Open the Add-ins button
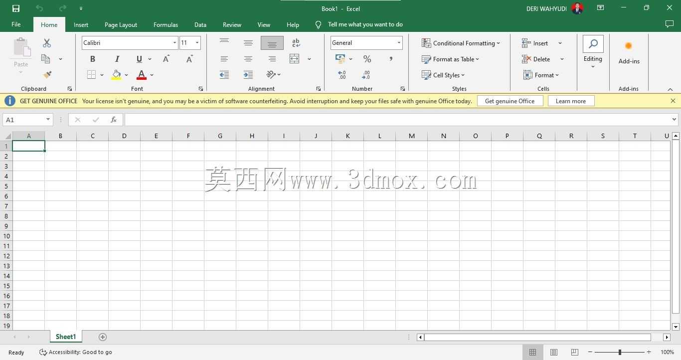This screenshot has width=681, height=360. [629, 52]
